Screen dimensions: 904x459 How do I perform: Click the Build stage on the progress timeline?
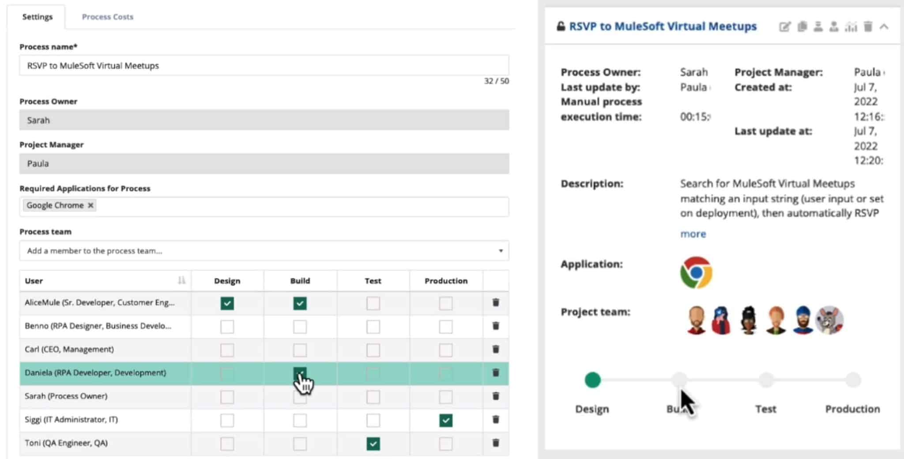pos(679,380)
